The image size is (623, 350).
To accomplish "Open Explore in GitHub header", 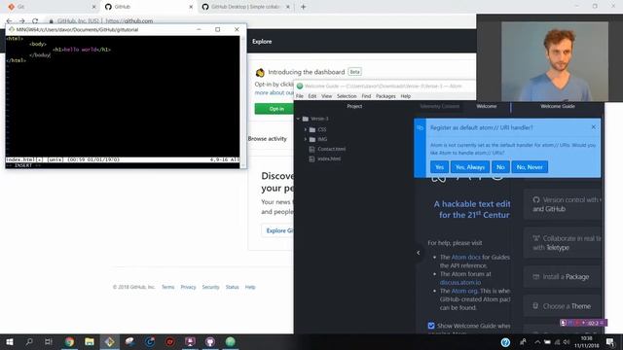I will click(262, 41).
